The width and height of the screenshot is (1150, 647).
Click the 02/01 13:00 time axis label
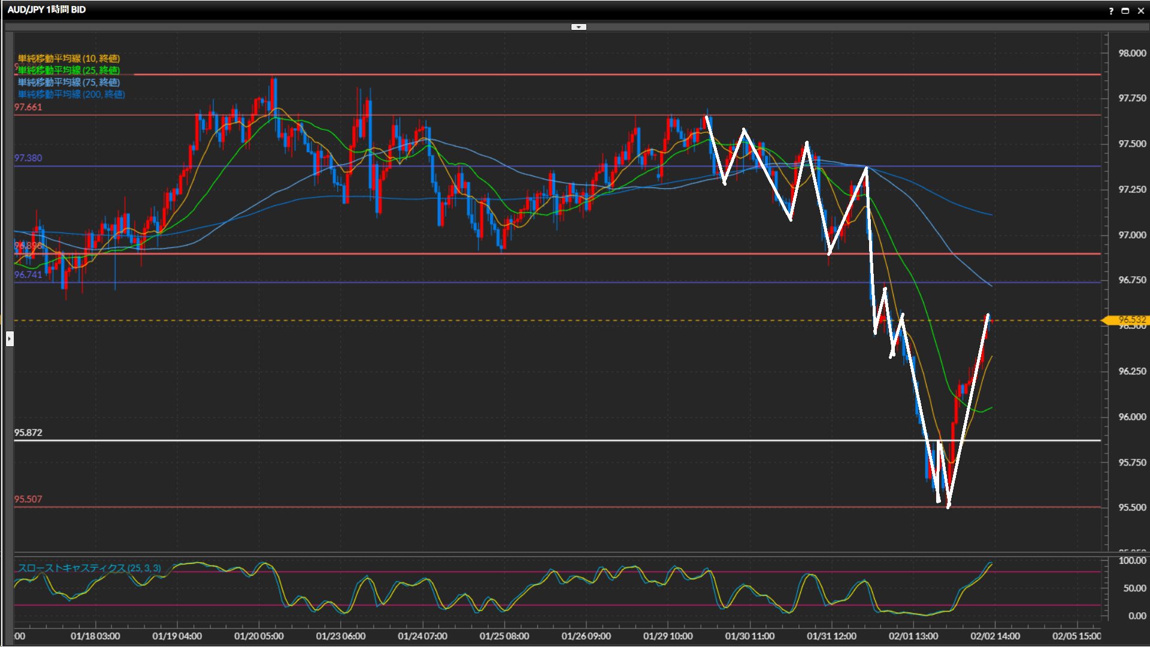pos(913,636)
